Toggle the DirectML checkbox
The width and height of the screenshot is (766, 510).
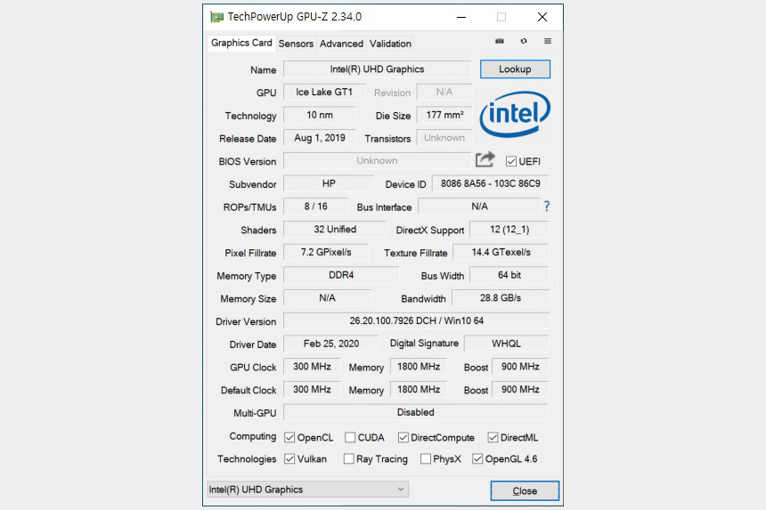pyautogui.click(x=493, y=438)
